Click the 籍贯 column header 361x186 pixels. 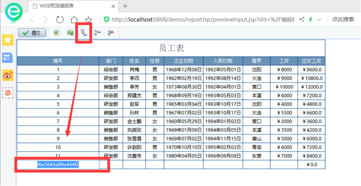[x=256, y=61]
